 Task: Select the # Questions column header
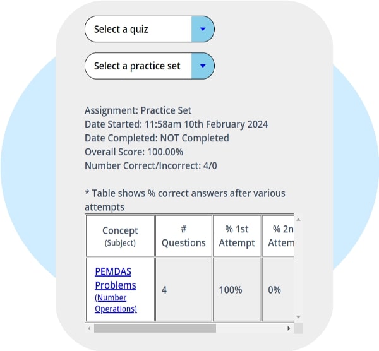pyautogui.click(x=184, y=235)
